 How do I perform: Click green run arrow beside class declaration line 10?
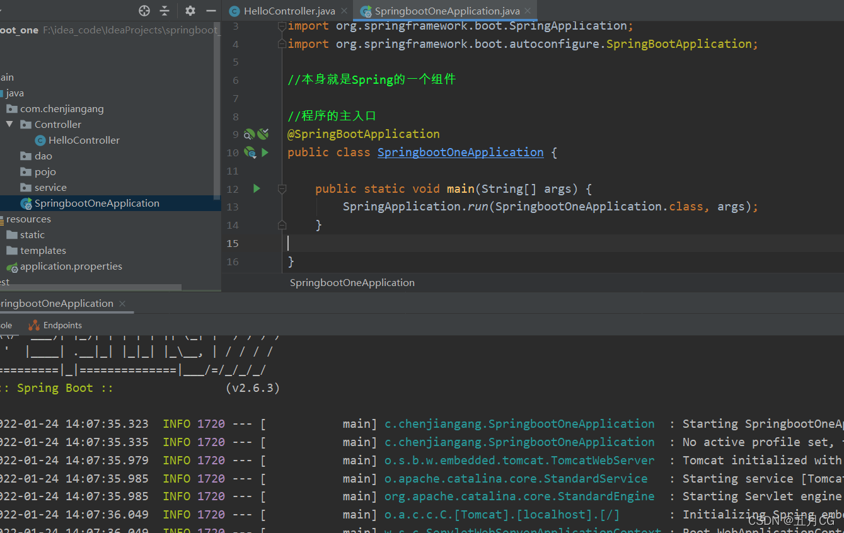click(265, 152)
